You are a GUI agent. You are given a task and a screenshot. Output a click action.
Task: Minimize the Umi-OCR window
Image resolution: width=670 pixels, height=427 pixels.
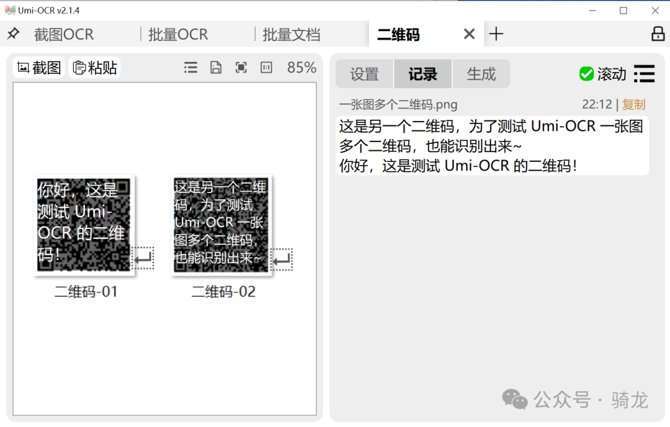tap(592, 11)
